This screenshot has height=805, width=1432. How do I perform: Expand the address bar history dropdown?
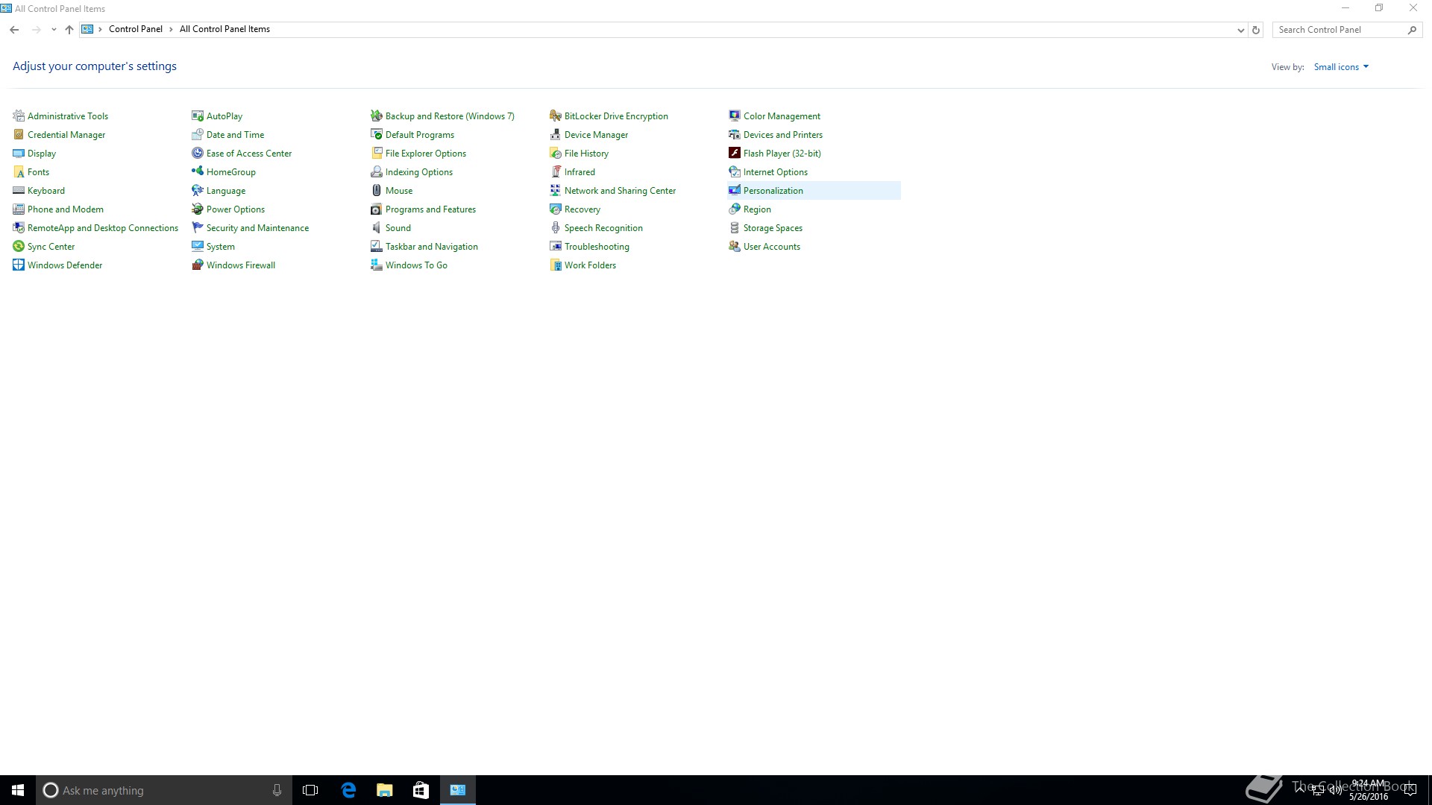click(1240, 30)
